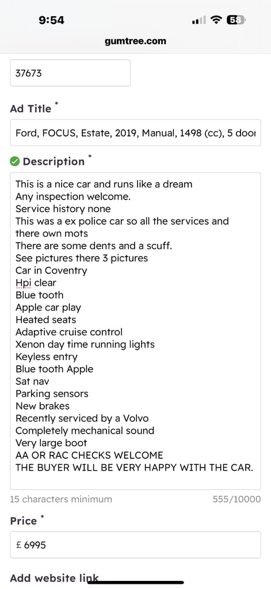Open the Add website link section
The width and height of the screenshot is (271, 589).
coord(55,578)
